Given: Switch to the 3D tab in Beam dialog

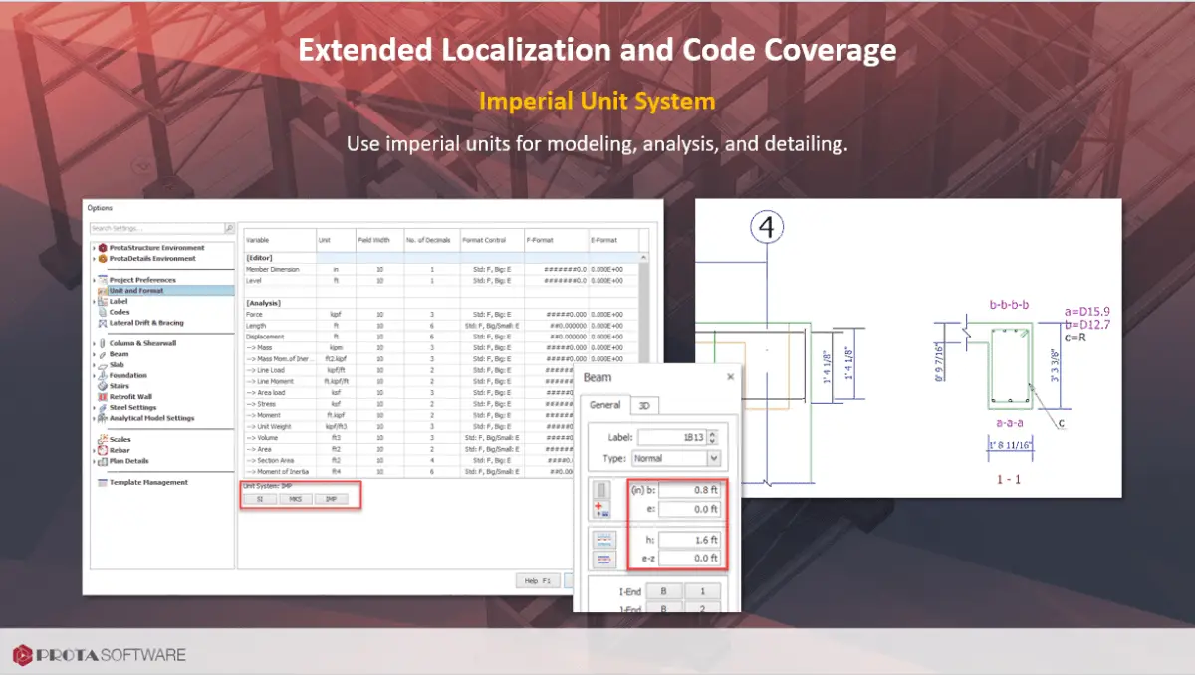Looking at the screenshot, I should click(646, 406).
